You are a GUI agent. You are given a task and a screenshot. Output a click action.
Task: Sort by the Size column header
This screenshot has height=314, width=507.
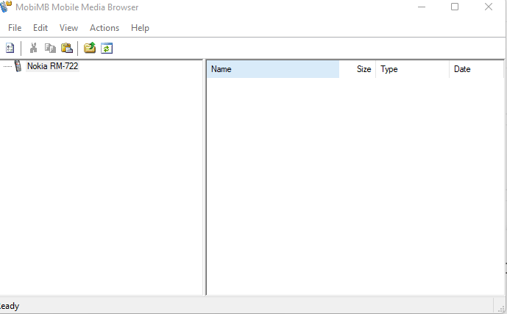pos(358,69)
